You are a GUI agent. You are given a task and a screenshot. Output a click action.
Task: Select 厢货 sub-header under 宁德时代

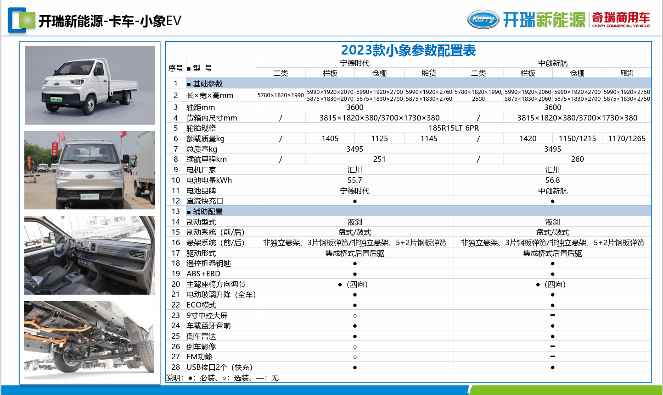click(429, 73)
